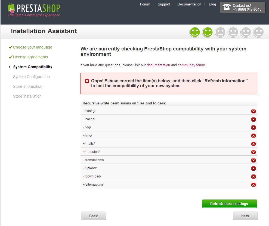Click the red error icon in the Oops message

point(87,81)
